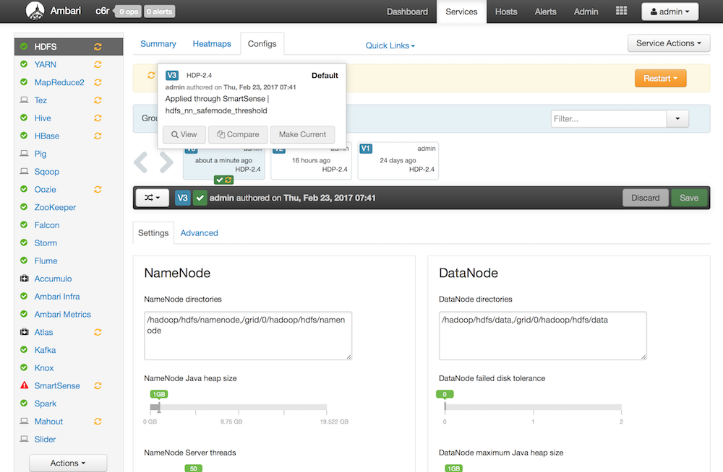This screenshot has width=723, height=472.
Task: Click the Hive restart-required refresh icon
Action: coord(98,118)
